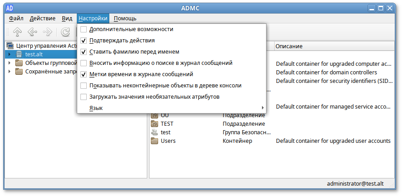Click Подразделение type in TEST row
402x196 pixels.
pyautogui.click(x=244, y=124)
